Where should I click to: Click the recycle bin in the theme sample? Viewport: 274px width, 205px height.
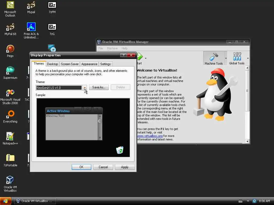[x=120, y=150]
